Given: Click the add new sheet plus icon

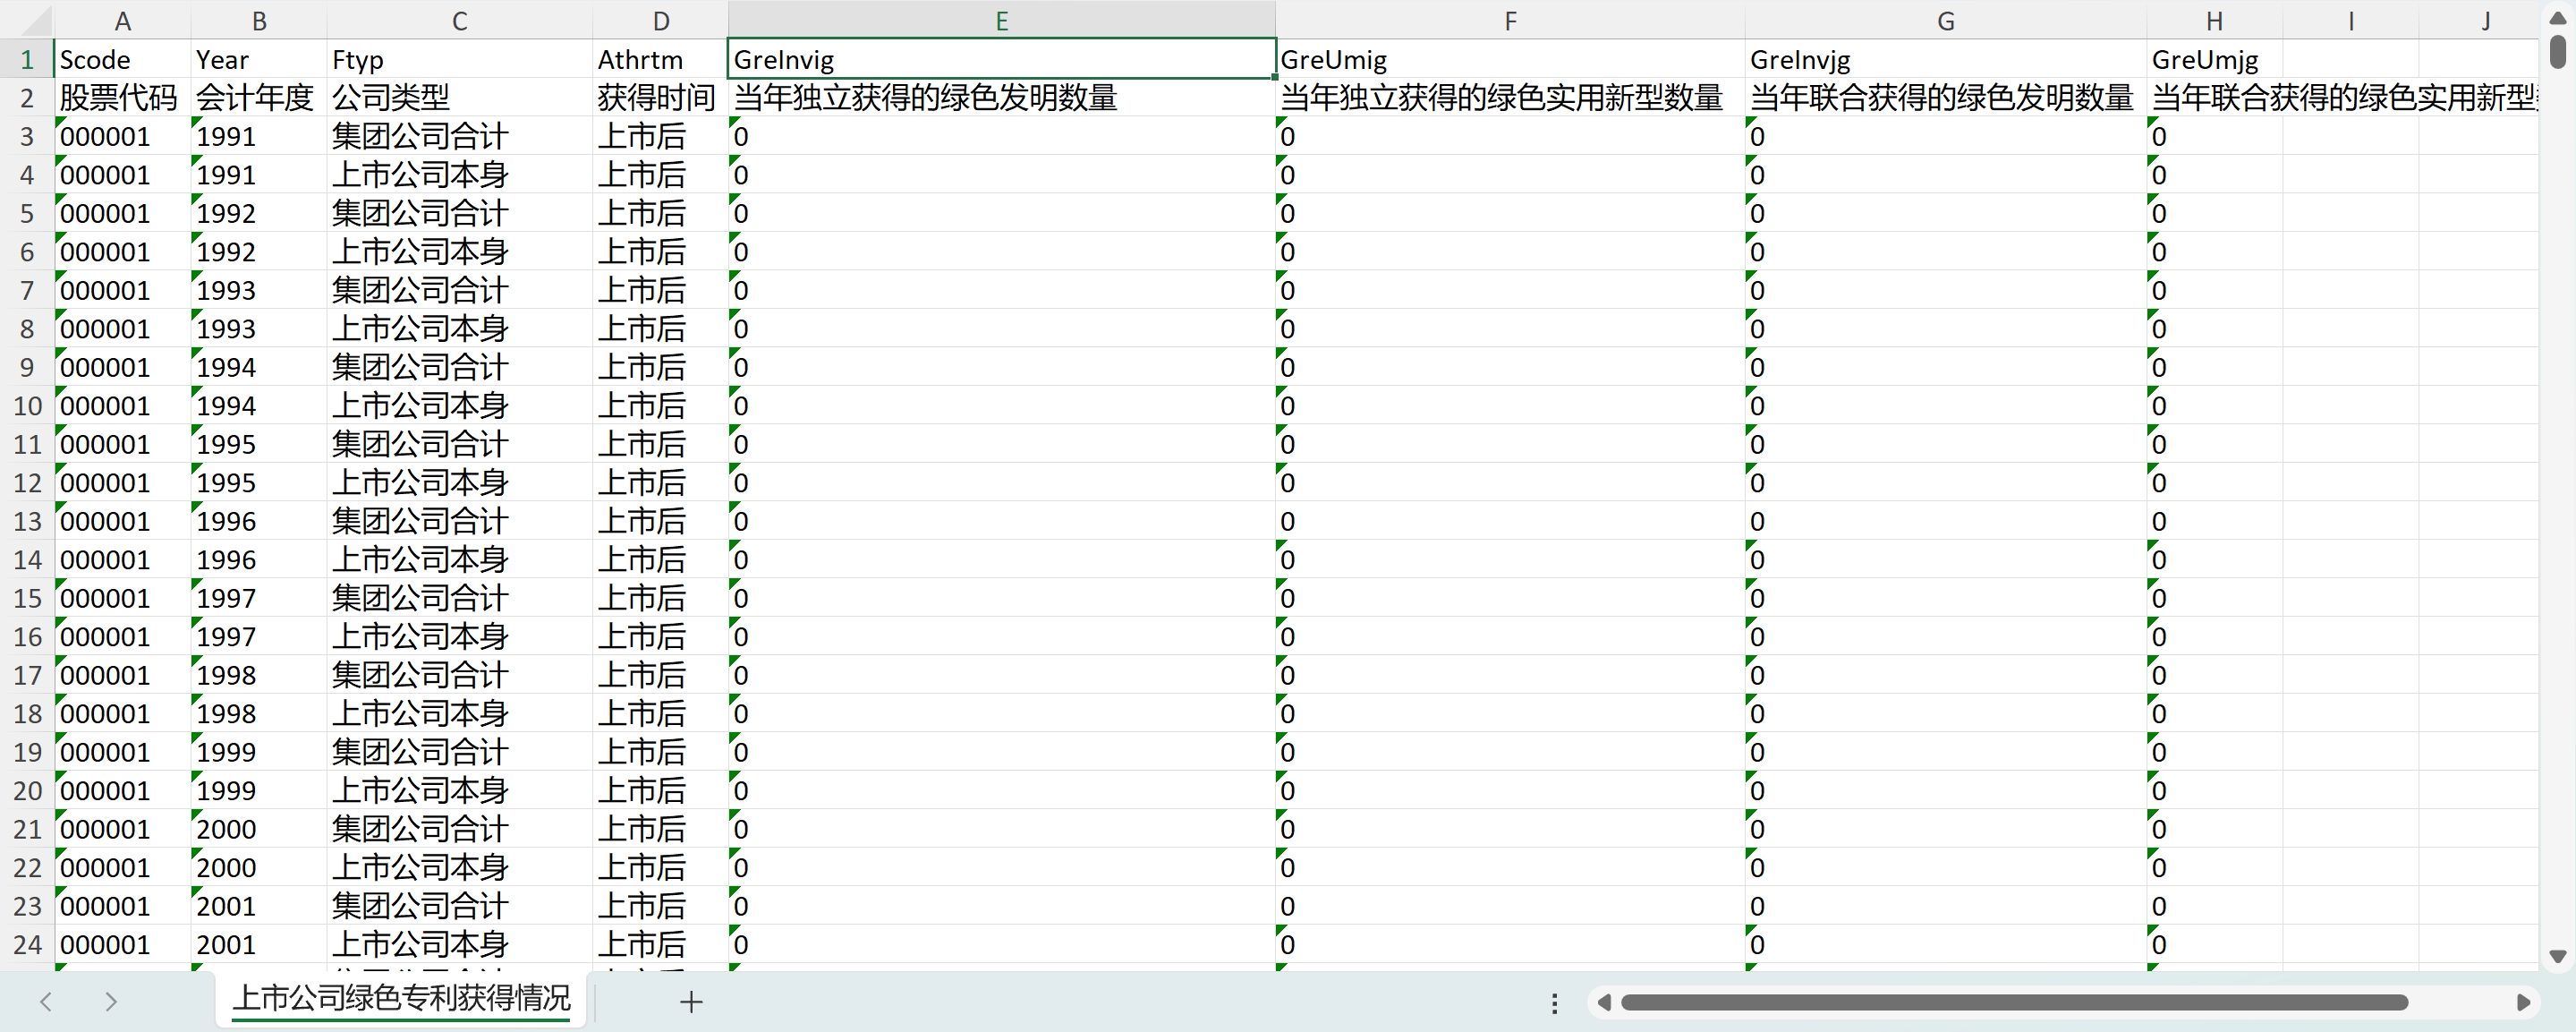Looking at the screenshot, I should click(691, 1001).
